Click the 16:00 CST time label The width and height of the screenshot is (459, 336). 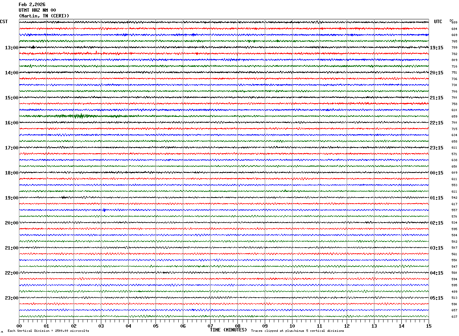click(x=11, y=123)
